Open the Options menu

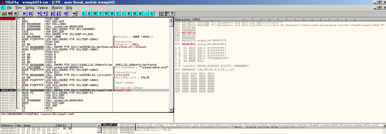pos(43,8)
